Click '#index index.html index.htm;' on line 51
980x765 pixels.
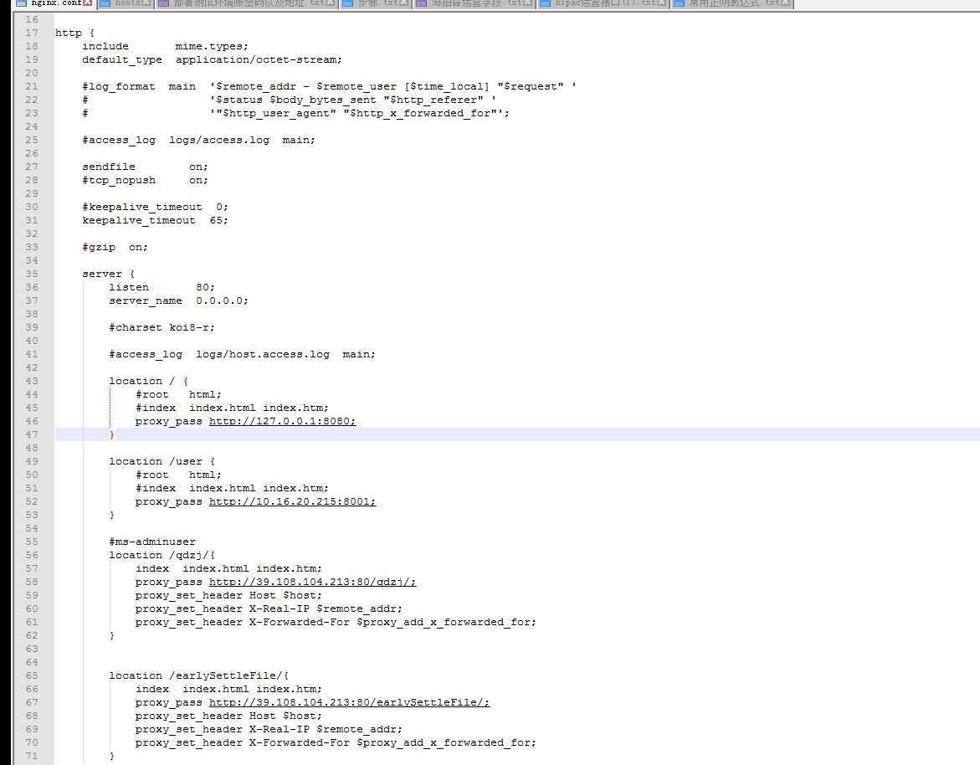click(232, 488)
